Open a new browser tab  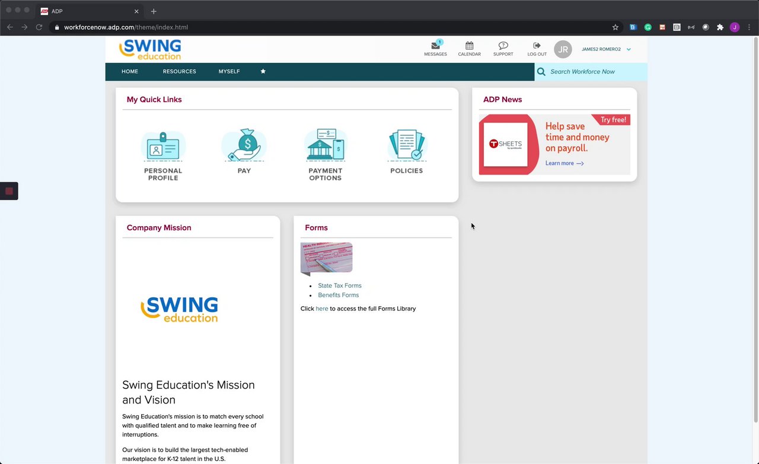click(x=154, y=11)
